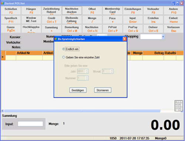Click the Input Enter toolbar button
The width and height of the screenshot is (185, 141).
133,20
